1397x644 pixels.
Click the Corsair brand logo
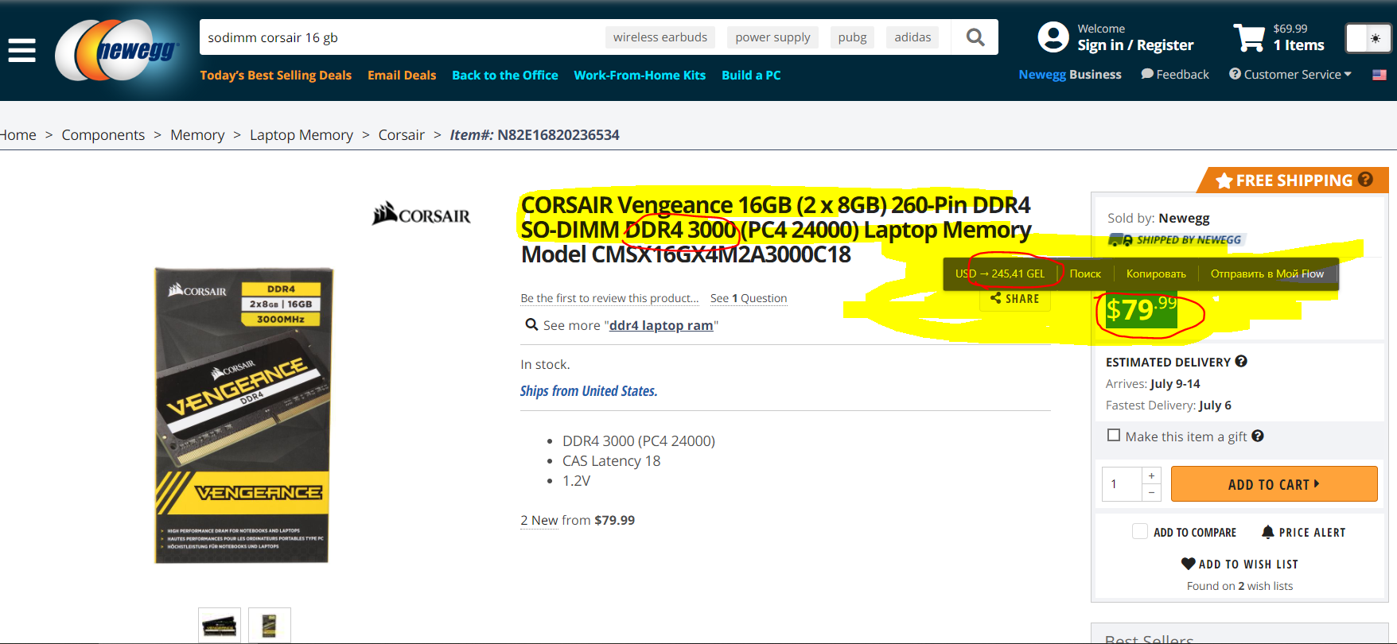tap(421, 213)
